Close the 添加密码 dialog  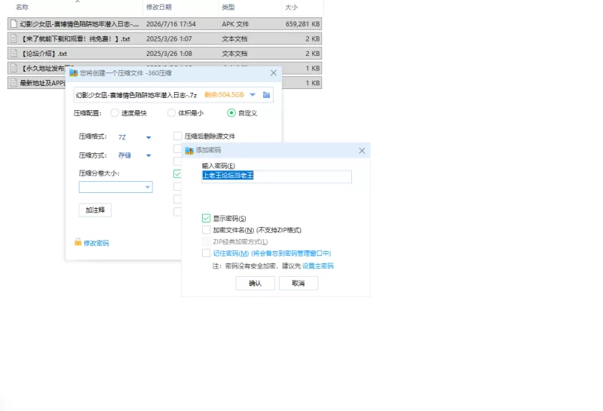coord(362,151)
